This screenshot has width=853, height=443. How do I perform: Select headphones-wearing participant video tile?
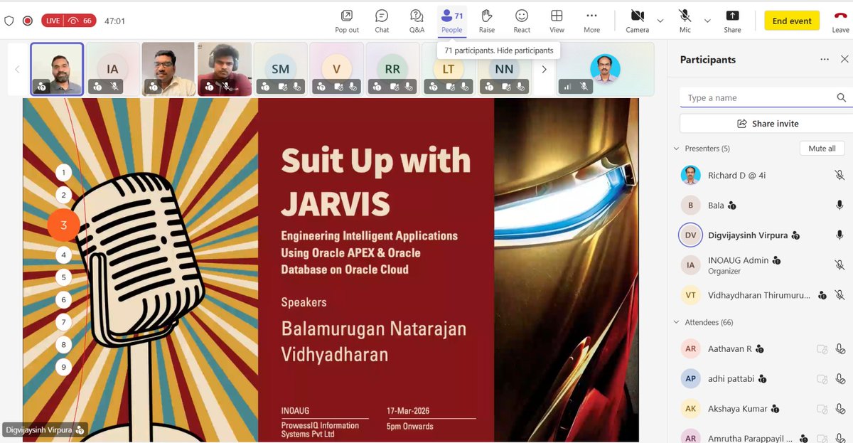(225, 69)
